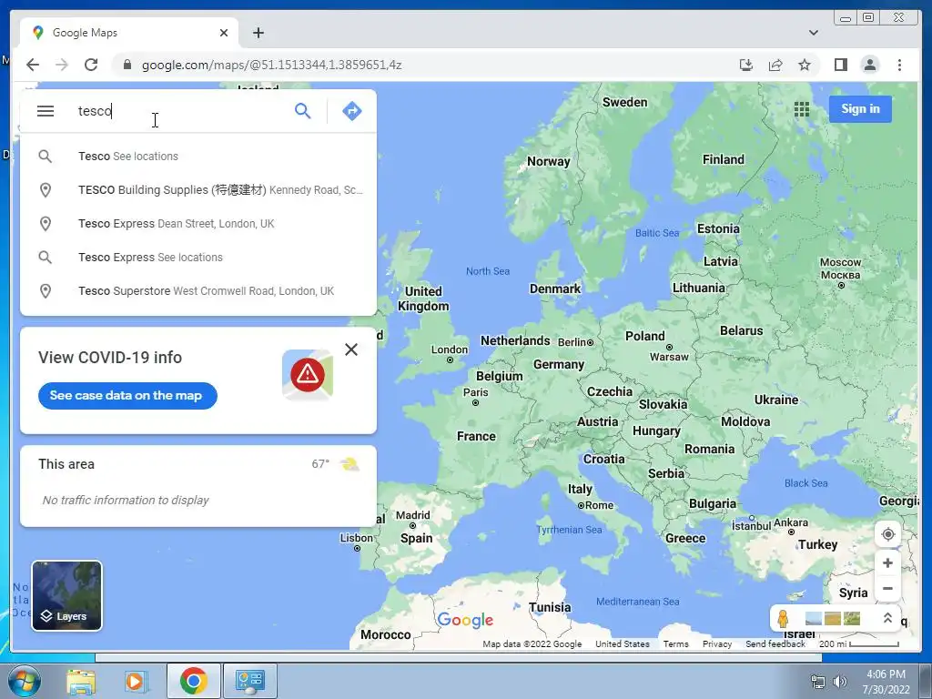Click the Sign in button
The image size is (932, 699).
click(x=860, y=109)
